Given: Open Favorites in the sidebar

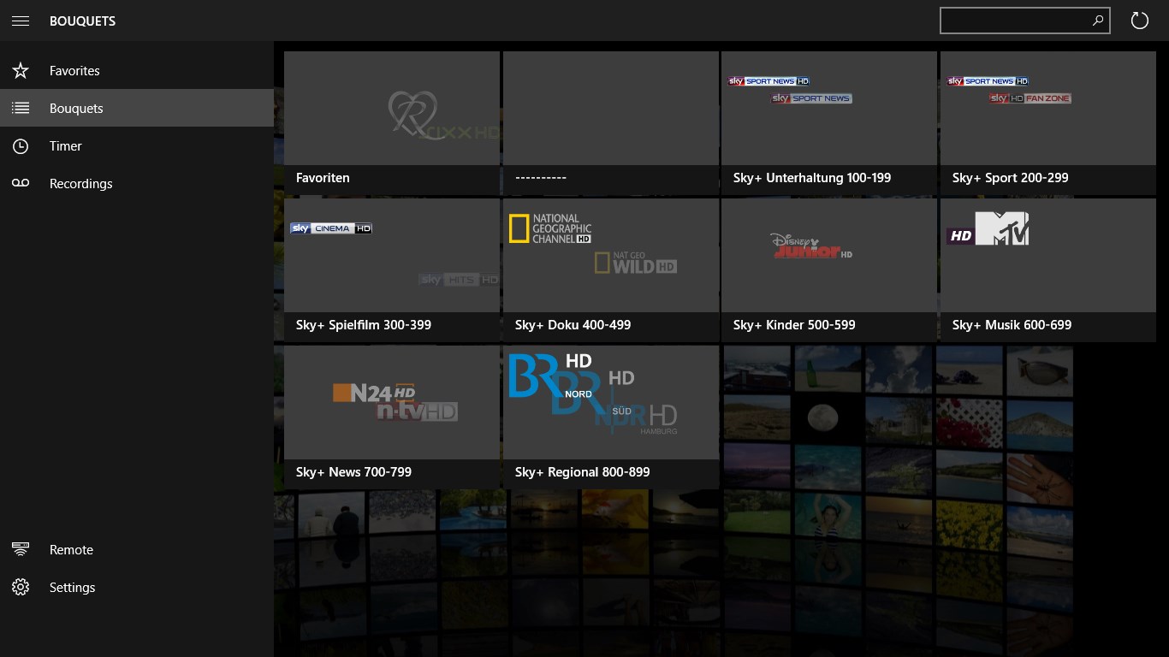Looking at the screenshot, I should click(137, 71).
